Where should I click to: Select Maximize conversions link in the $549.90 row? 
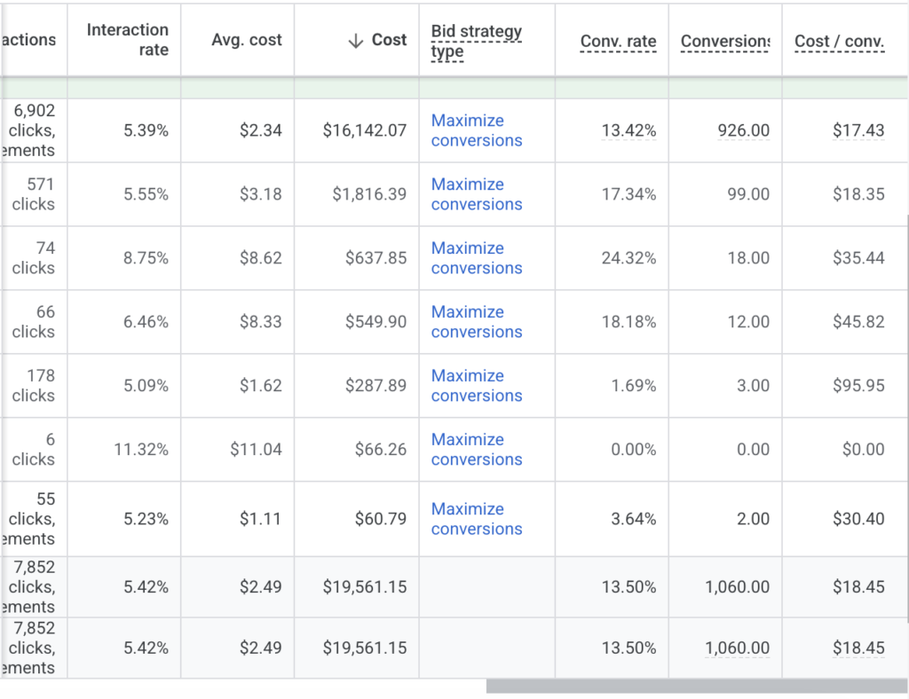(x=476, y=322)
